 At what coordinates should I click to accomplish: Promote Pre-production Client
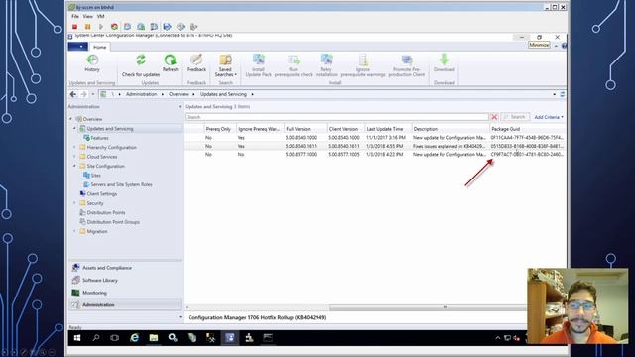[407, 65]
